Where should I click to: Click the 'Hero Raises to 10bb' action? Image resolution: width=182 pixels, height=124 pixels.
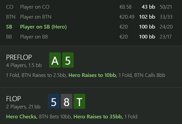click(x=93, y=75)
